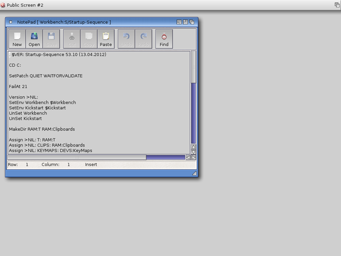Screen dimensions: 341x256
Task: Click the Redo arrow icon
Action: [x=143, y=39]
